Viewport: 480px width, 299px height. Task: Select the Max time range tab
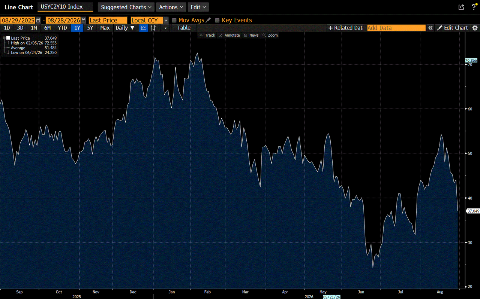105,28
